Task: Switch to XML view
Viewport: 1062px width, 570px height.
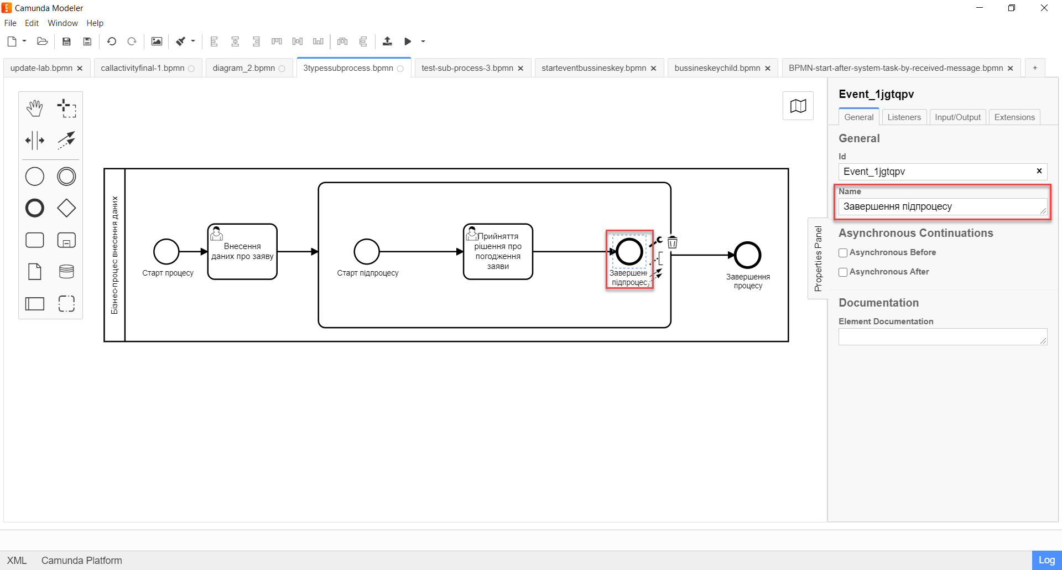Action: (x=17, y=561)
